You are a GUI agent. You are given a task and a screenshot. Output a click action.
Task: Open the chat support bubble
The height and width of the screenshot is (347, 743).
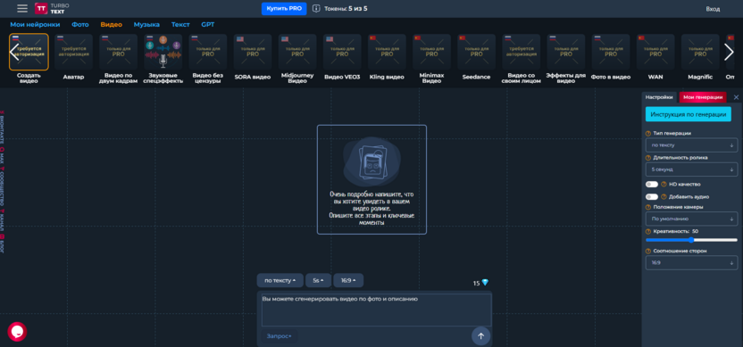[x=17, y=331]
